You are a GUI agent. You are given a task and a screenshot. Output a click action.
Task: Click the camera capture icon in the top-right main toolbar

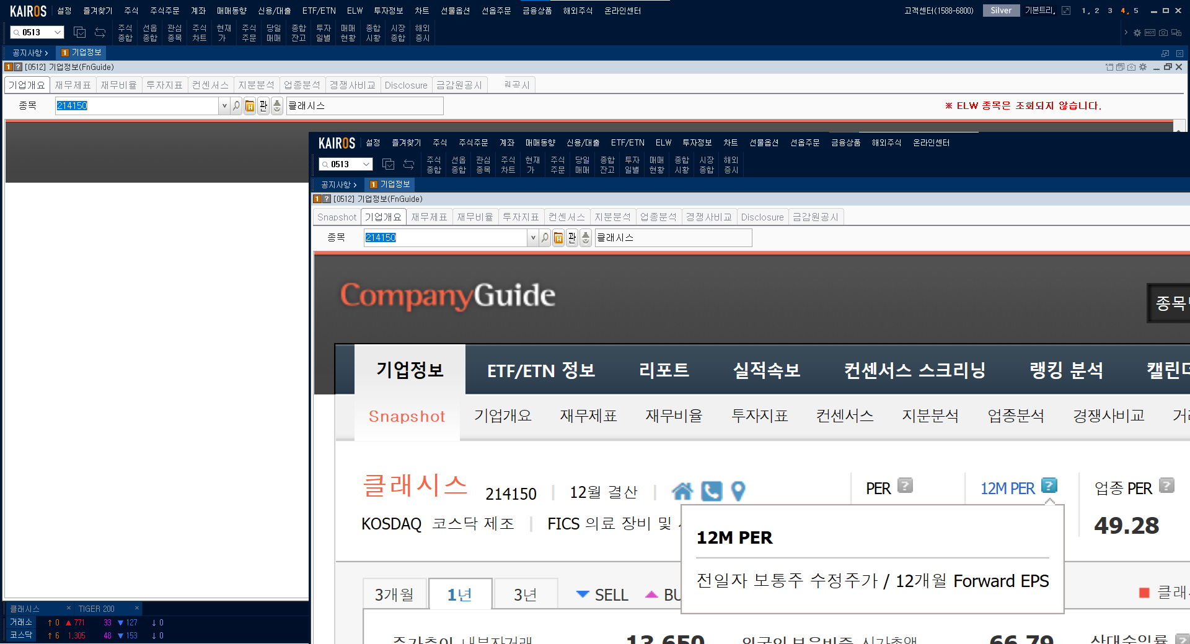(x=1163, y=33)
